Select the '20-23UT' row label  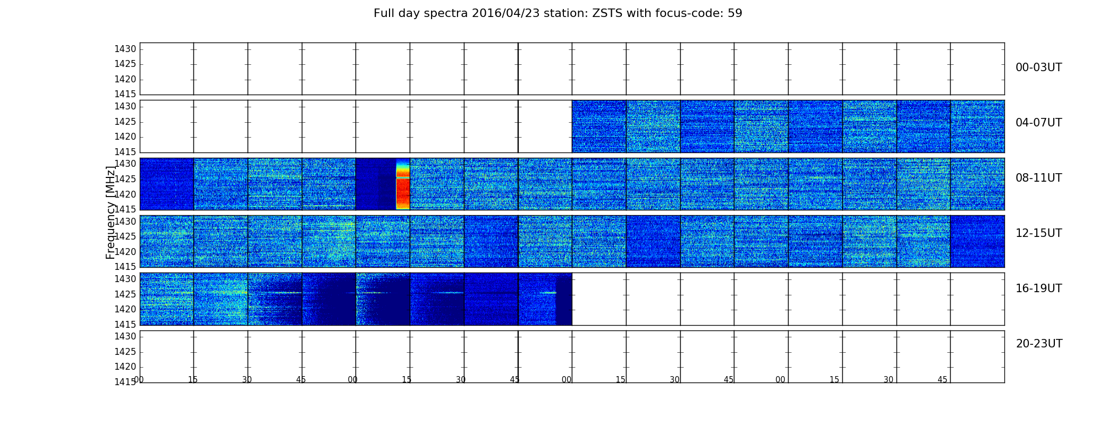click(1039, 344)
